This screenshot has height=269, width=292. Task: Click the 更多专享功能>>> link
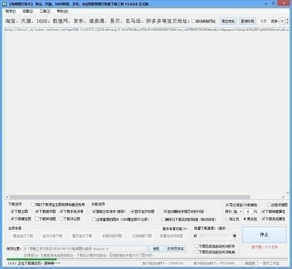click(x=175, y=228)
